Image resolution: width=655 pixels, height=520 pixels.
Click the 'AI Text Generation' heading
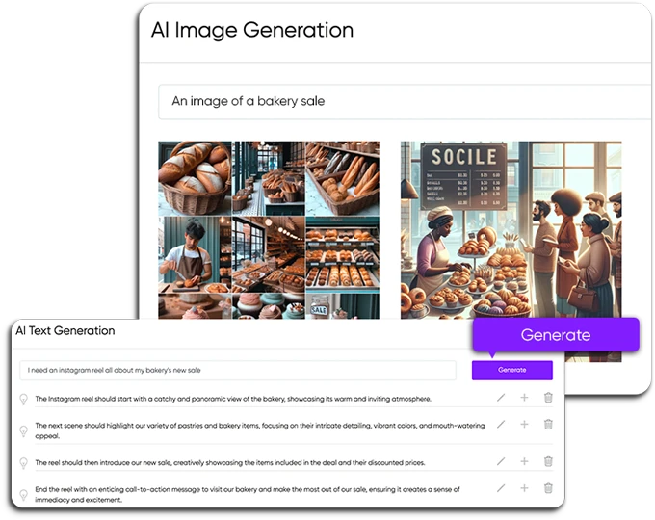point(65,331)
